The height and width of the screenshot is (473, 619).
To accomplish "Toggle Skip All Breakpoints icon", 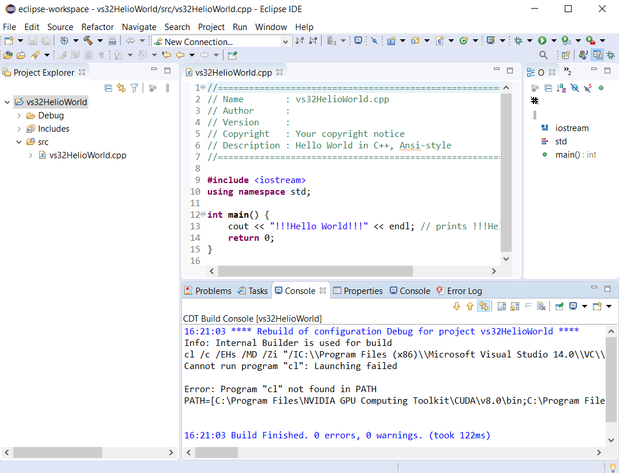I will pyautogui.click(x=374, y=40).
